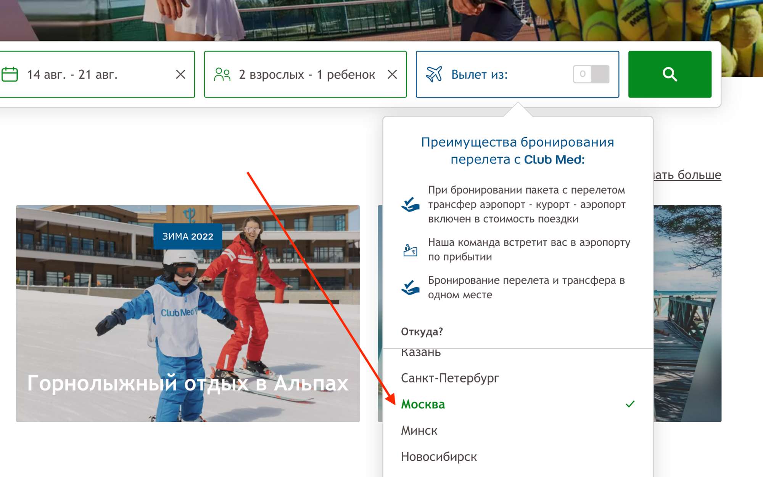Click the airport greeting team icon
The height and width of the screenshot is (477, 763).
click(x=410, y=250)
